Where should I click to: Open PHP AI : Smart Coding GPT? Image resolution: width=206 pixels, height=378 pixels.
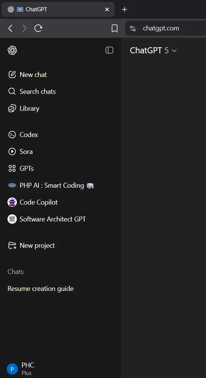(x=61, y=185)
